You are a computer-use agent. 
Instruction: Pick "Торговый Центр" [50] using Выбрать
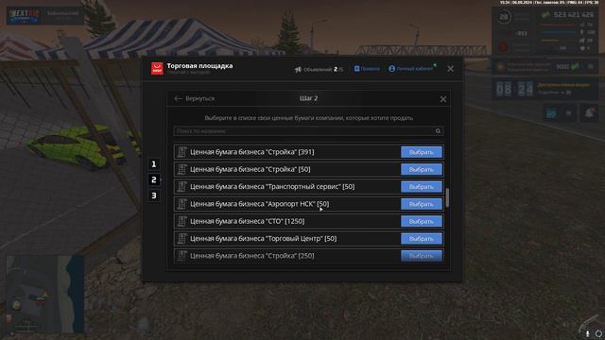(x=422, y=239)
